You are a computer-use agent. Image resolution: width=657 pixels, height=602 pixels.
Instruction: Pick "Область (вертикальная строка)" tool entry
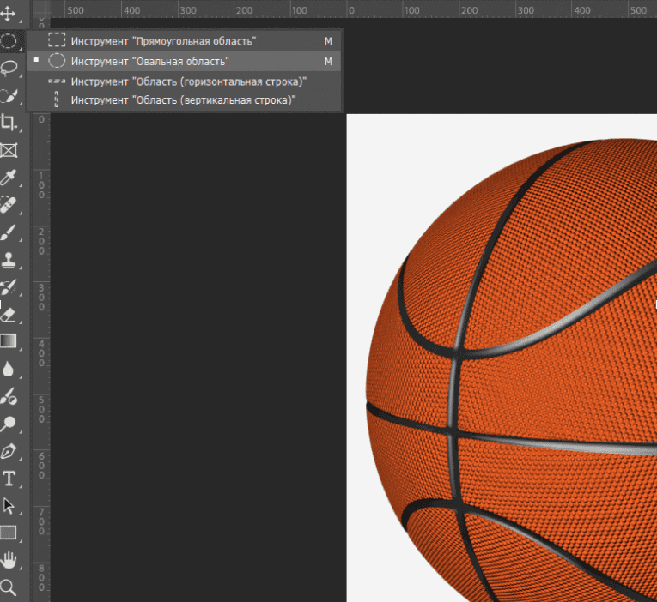tap(183, 100)
